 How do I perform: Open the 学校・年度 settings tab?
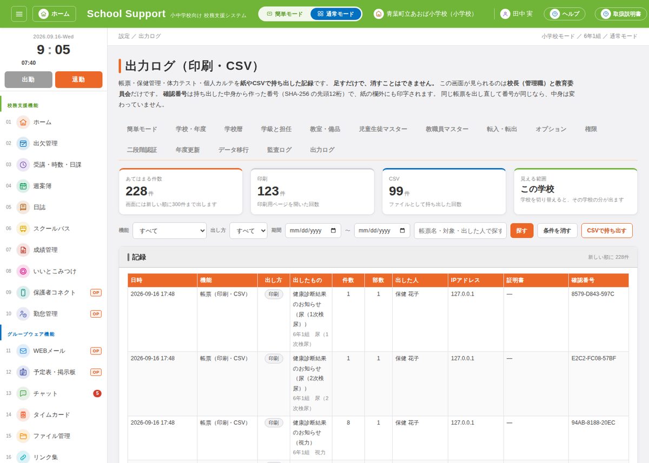191,129
